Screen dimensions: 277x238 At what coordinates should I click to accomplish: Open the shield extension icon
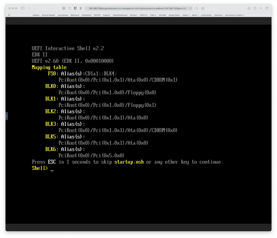pyautogui.click(x=75, y=8)
